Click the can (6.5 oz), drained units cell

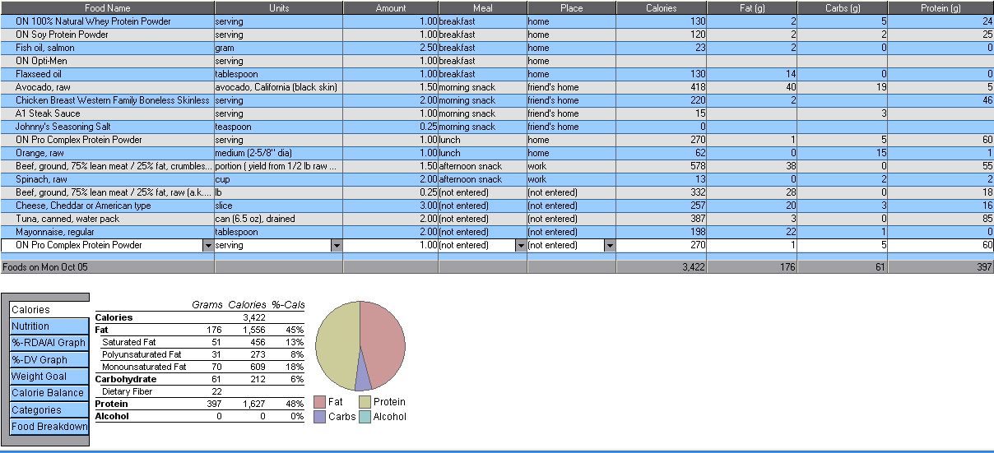[279, 219]
